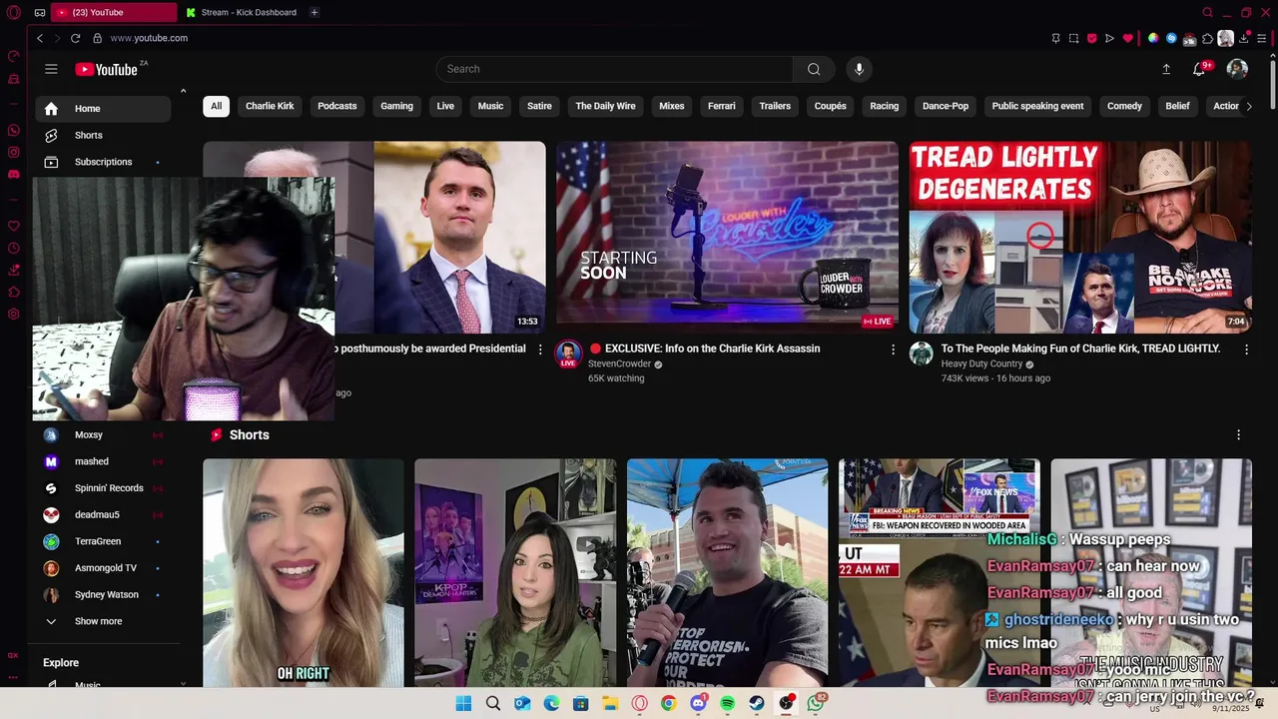The height and width of the screenshot is (719, 1278).
Task: Open the YouTube account avatar menu
Action: (x=1237, y=69)
